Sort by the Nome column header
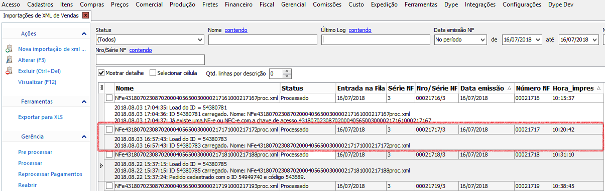 click(197, 88)
